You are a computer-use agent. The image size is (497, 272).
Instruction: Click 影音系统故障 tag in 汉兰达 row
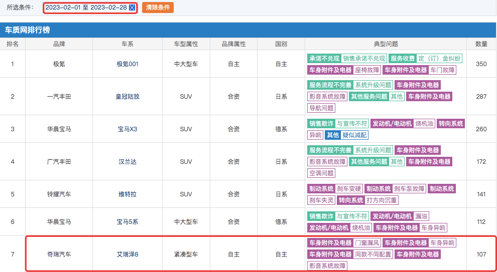[x=327, y=162]
